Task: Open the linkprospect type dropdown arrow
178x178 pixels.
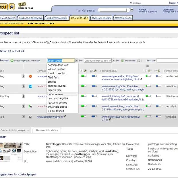Action: coord(113,61)
